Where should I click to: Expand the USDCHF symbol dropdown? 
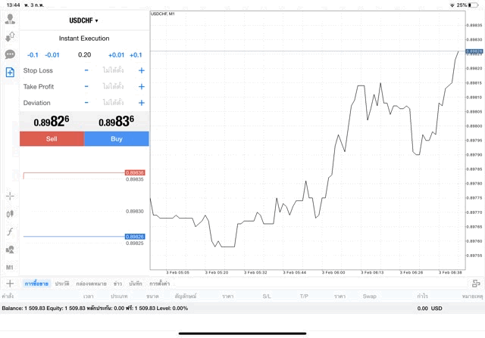84,20
